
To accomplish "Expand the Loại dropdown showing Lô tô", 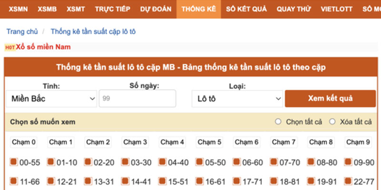I will [x=238, y=99].
